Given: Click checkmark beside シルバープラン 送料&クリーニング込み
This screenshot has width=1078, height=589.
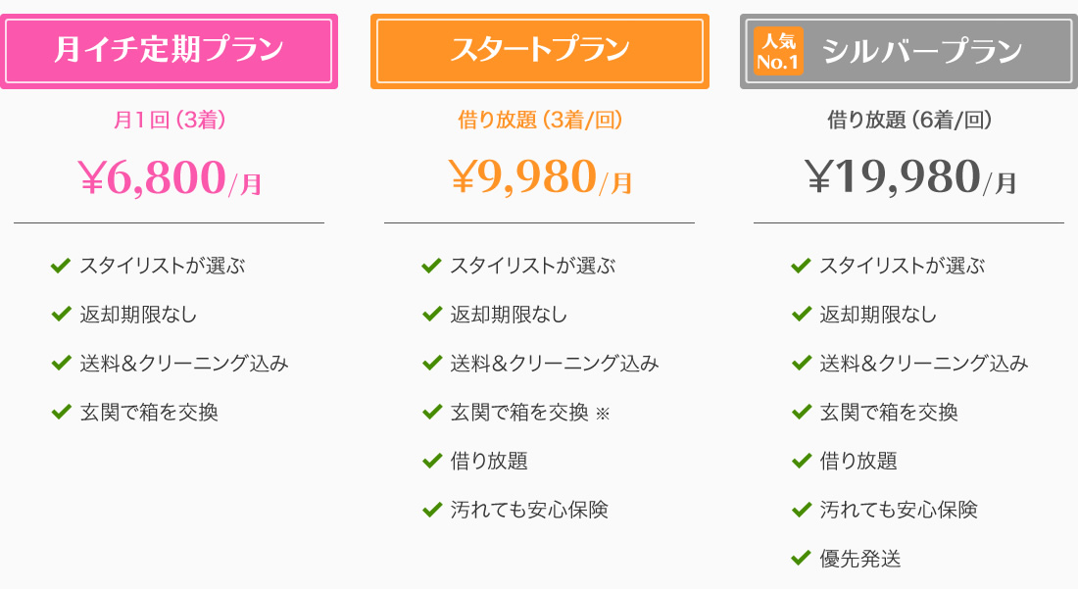Looking at the screenshot, I should 801,363.
